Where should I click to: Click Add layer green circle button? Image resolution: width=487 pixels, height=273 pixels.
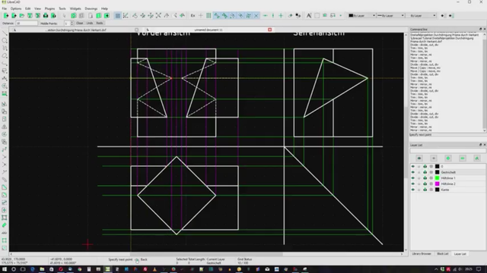click(448, 158)
